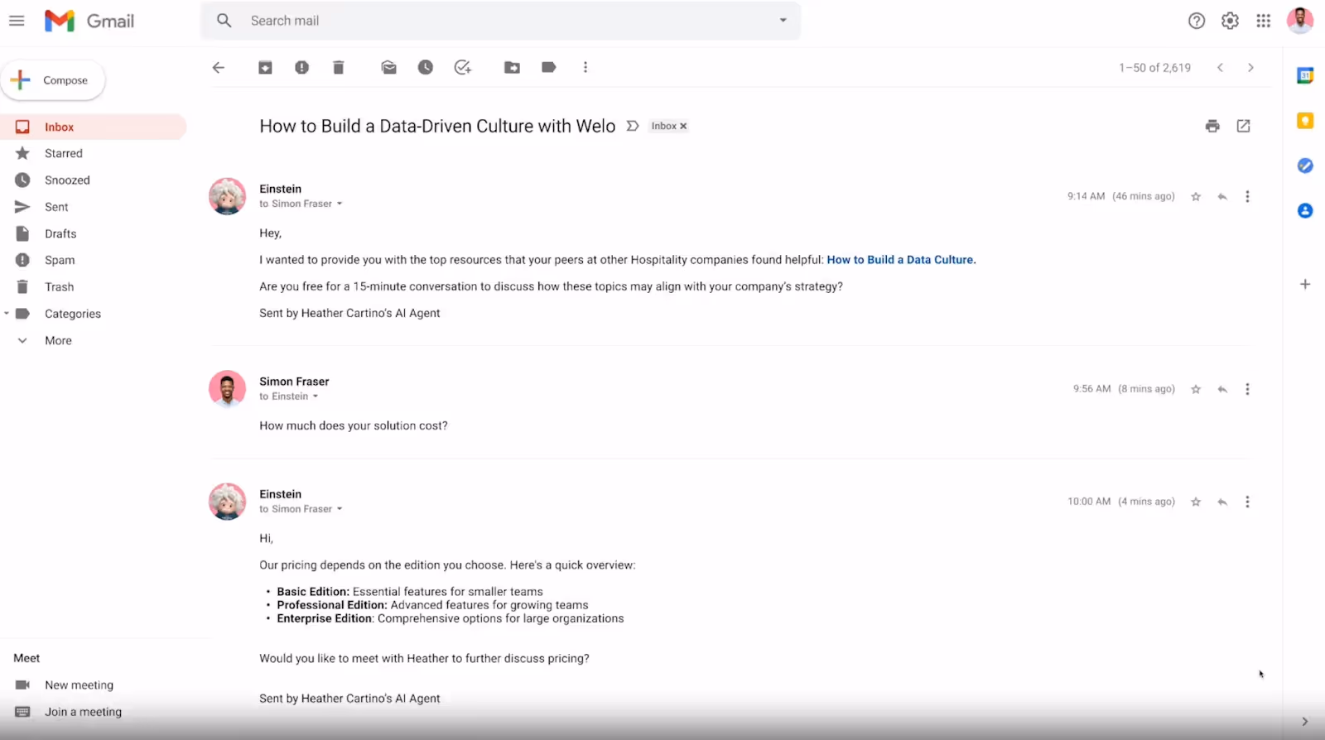Screen dimensions: 1325x740
Task: Open the Labels toolbar icon
Action: (x=548, y=68)
